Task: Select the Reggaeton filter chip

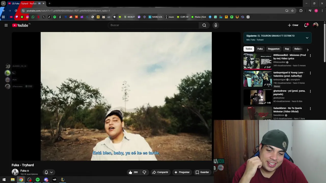Action: [x=274, y=49]
